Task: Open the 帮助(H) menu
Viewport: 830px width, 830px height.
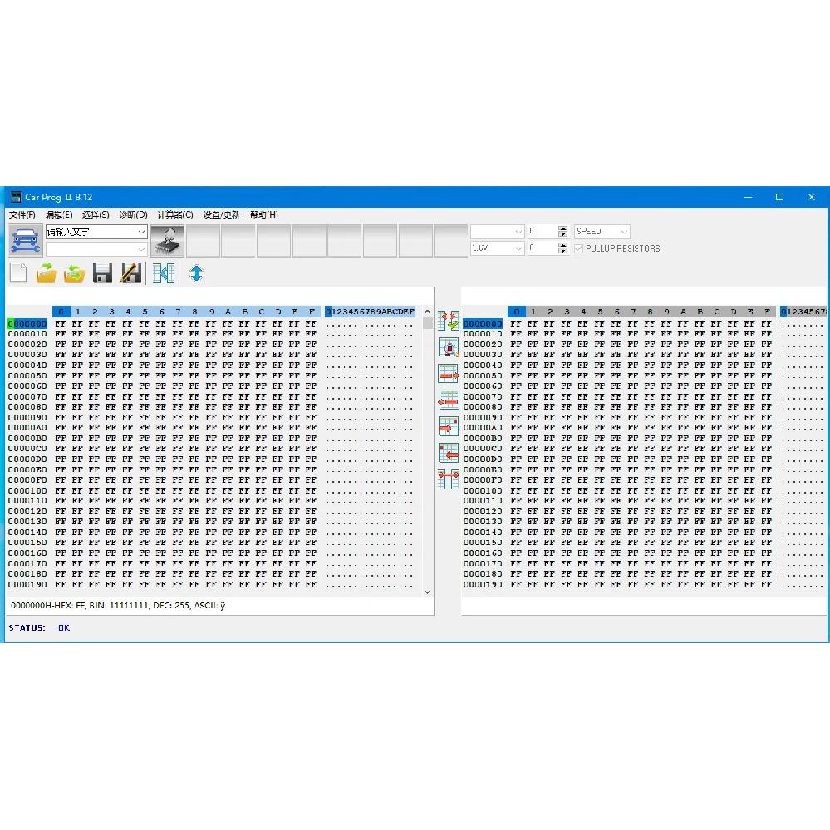Action: (263, 214)
